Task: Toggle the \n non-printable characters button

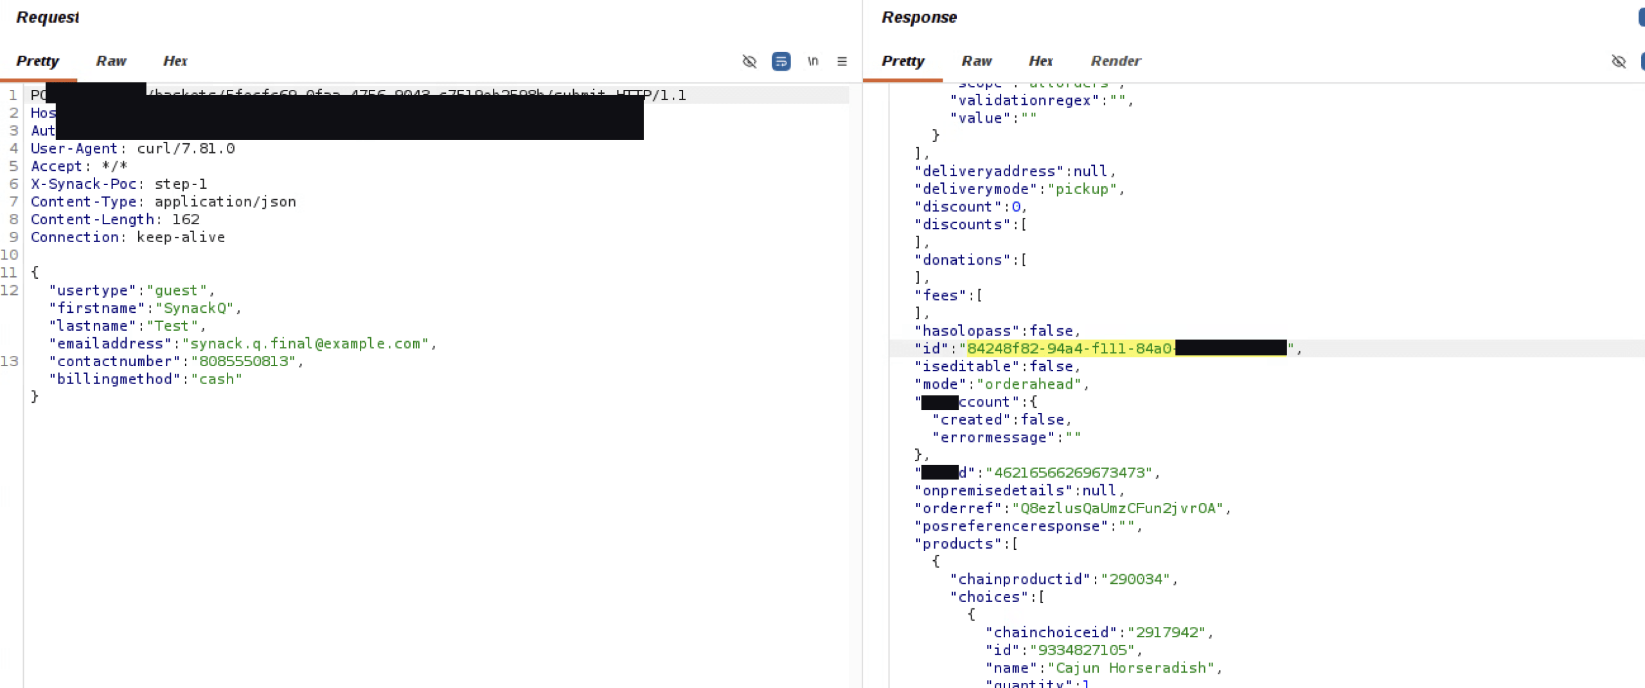Action: 813,61
